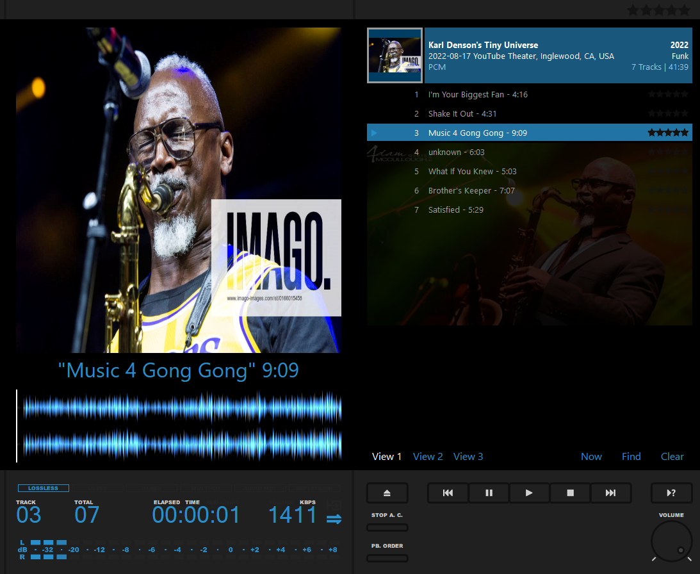The height and width of the screenshot is (574, 700).
Task: Switch to View 2 tab
Action: click(428, 457)
